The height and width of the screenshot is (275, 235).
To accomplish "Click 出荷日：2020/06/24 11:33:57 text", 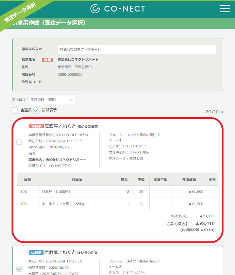I will pos(54,273).
